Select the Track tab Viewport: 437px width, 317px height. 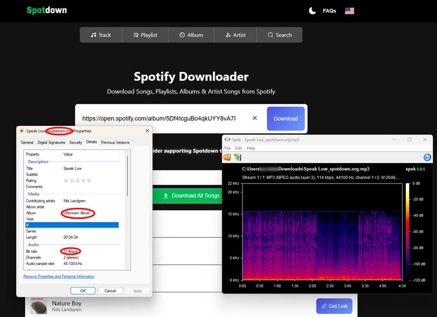[101, 35]
